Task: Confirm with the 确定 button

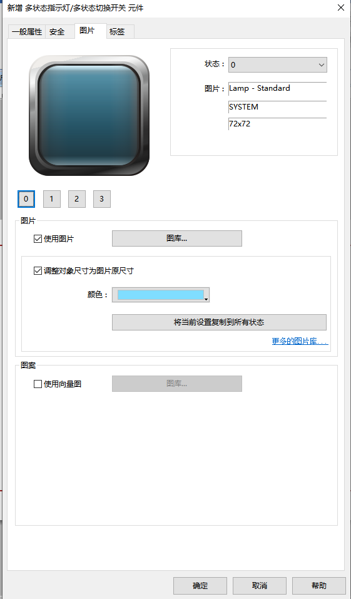Action: point(200,586)
